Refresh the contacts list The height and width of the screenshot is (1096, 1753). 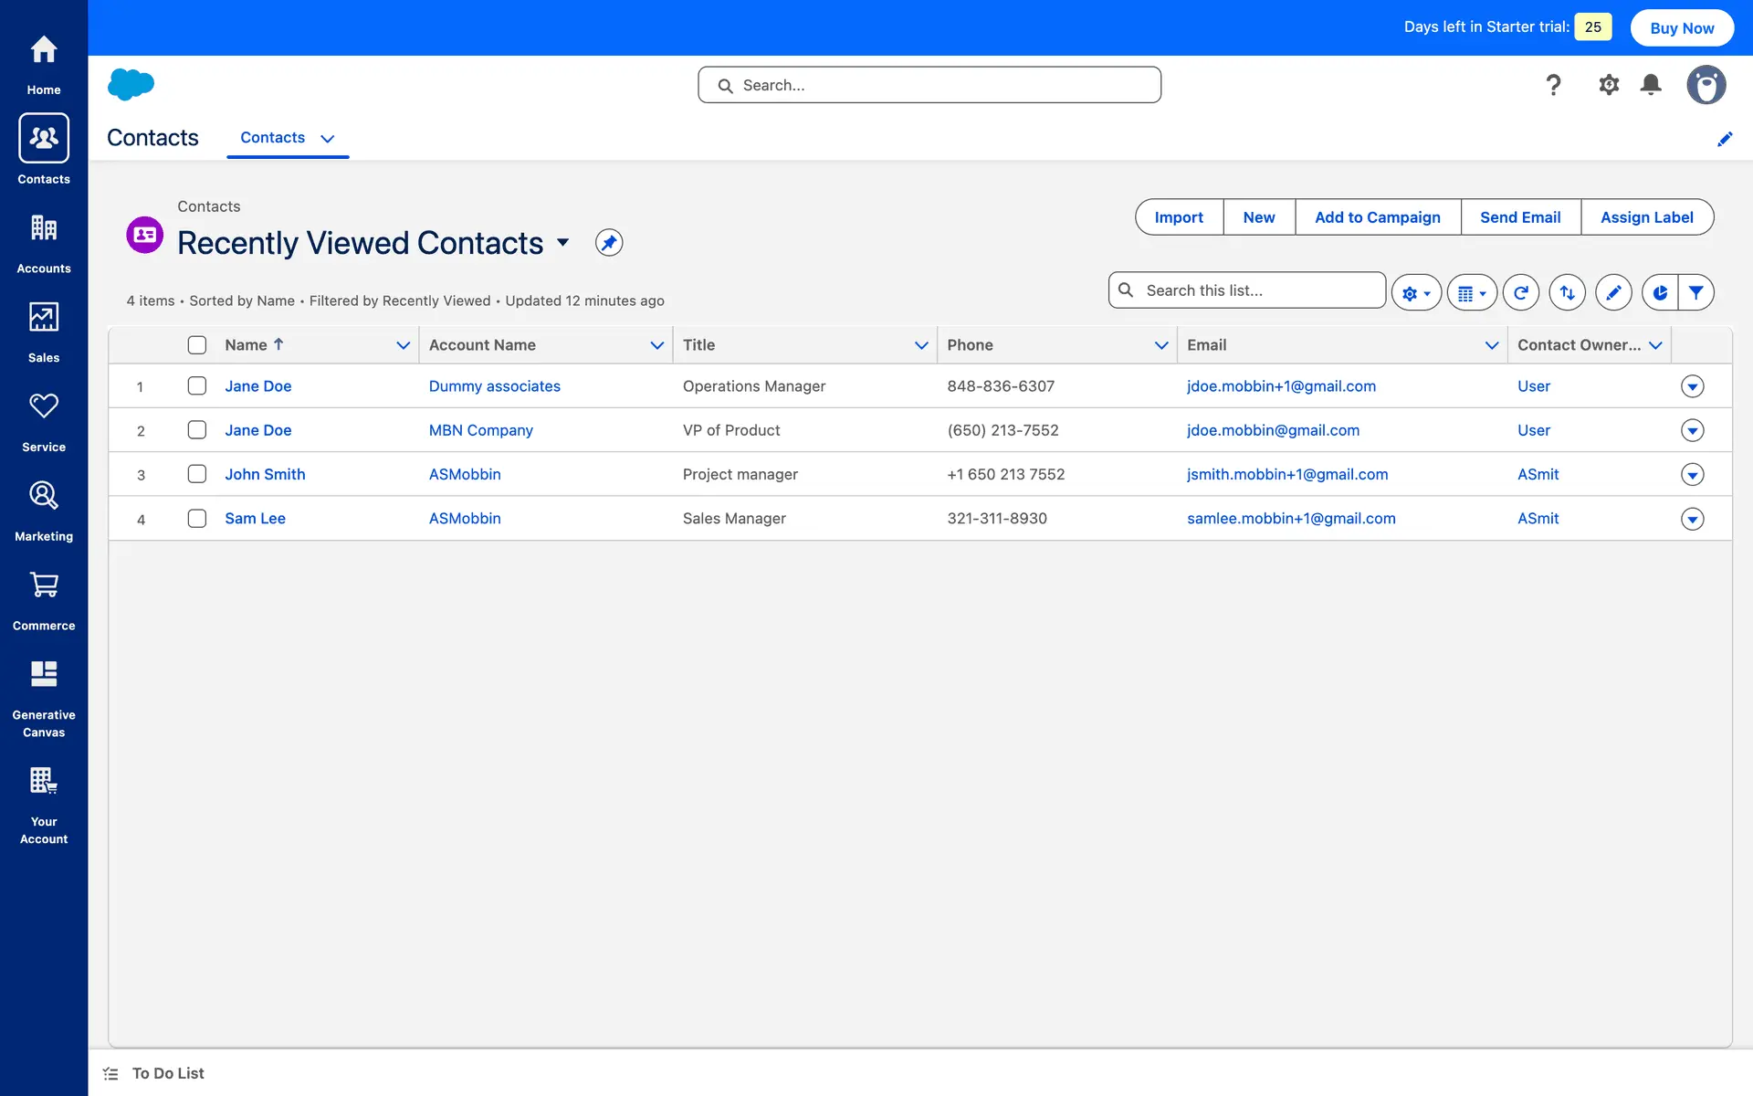pos(1520,293)
